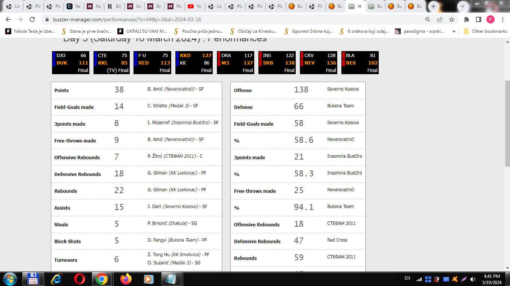Open the F U vs RED game box

click(x=153, y=63)
